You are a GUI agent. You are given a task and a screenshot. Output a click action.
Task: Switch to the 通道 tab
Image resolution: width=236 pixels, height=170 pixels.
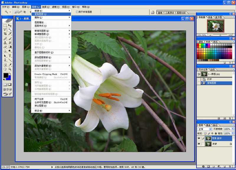click(208, 125)
